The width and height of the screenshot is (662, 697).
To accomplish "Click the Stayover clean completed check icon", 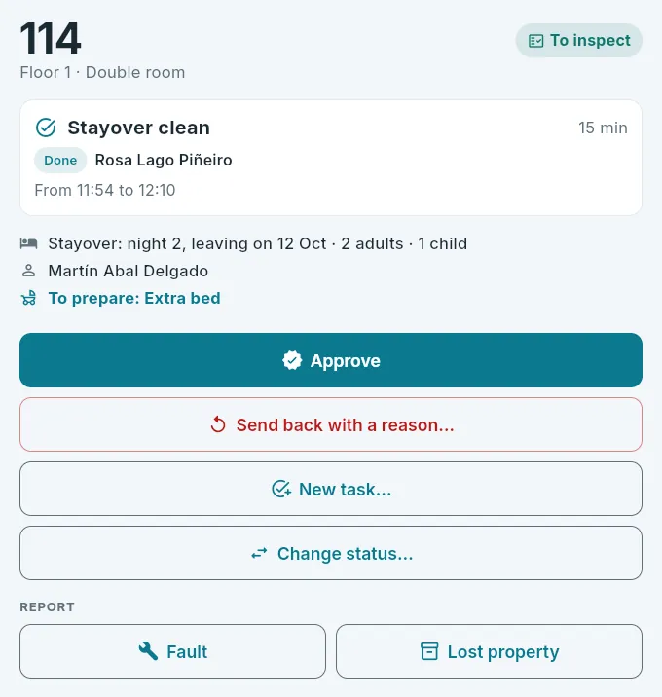I will tap(46, 128).
